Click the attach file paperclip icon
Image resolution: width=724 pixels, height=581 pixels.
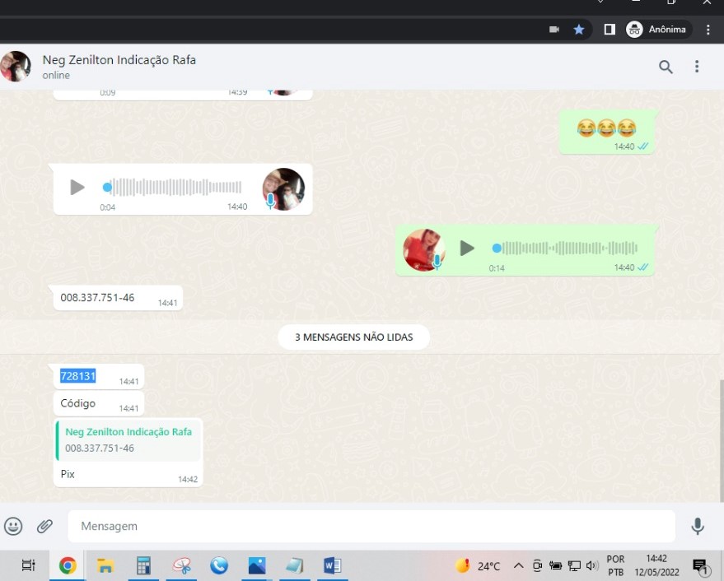(x=44, y=526)
